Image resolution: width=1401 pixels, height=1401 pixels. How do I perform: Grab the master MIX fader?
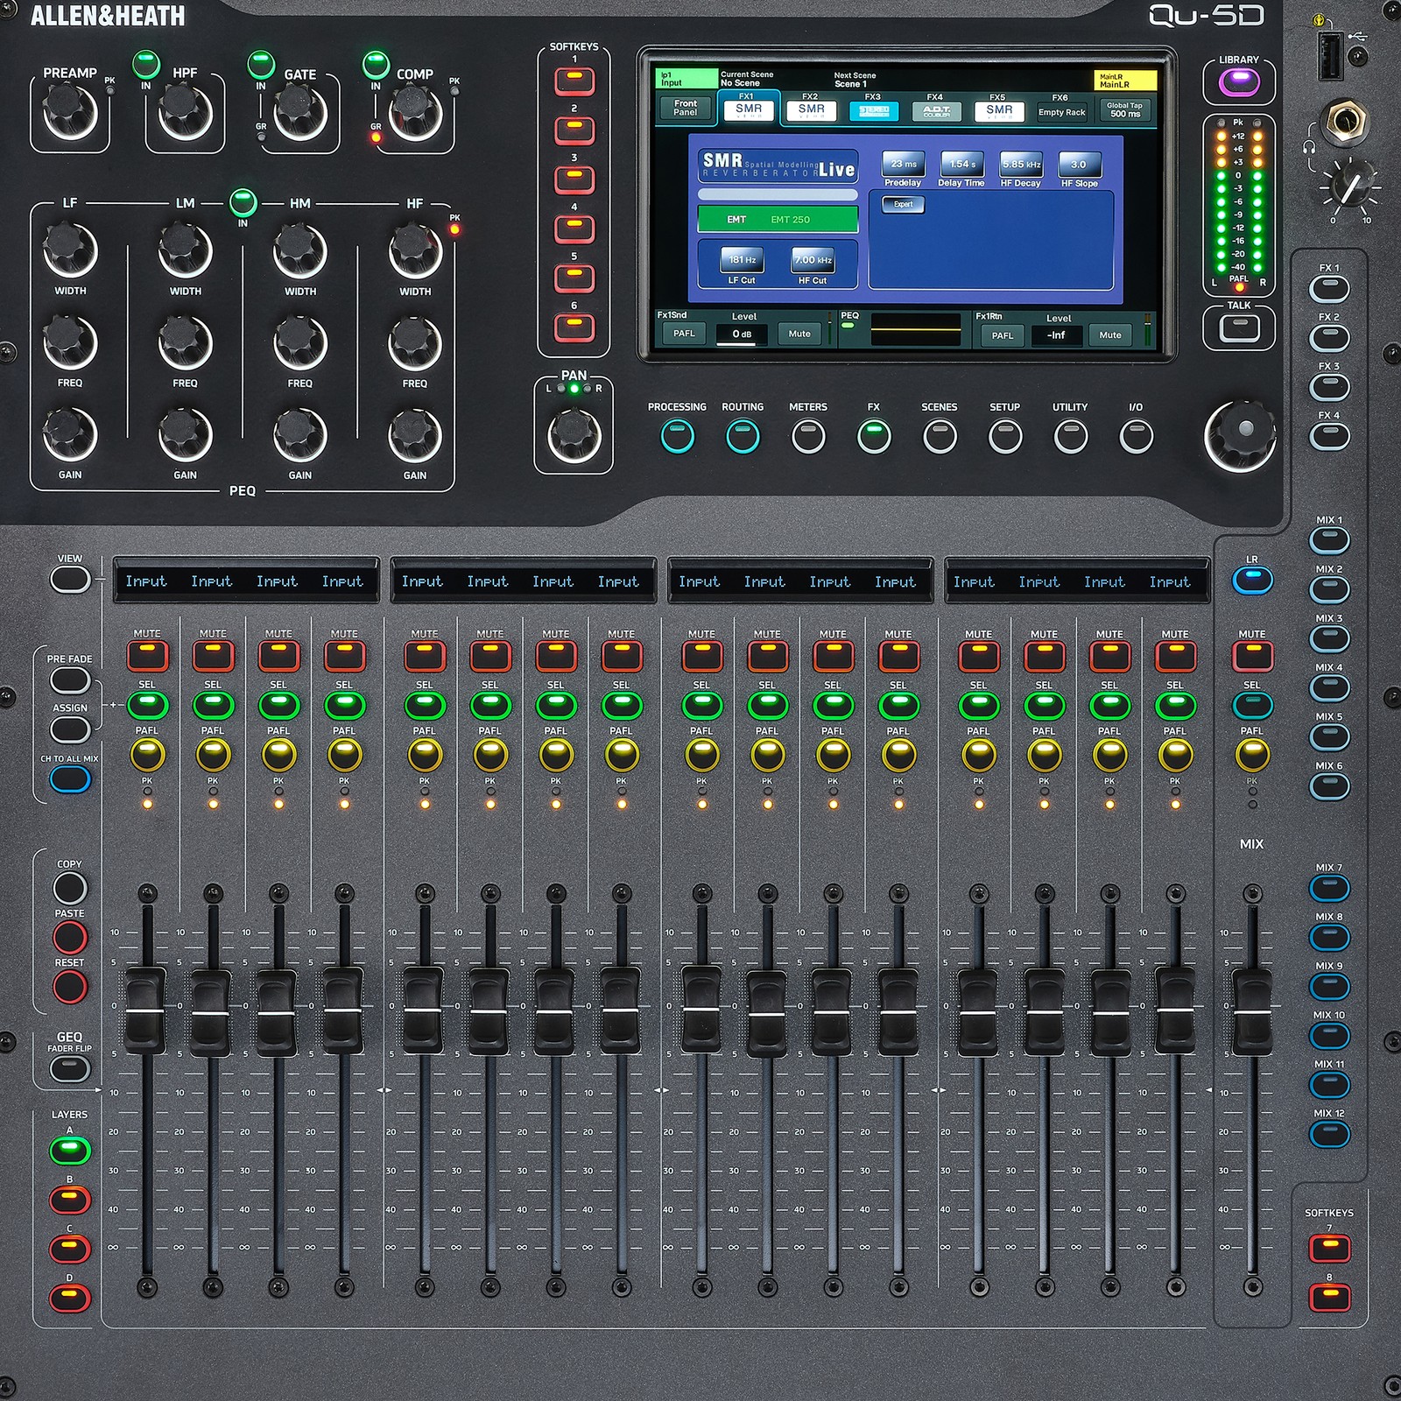click(x=1252, y=1011)
